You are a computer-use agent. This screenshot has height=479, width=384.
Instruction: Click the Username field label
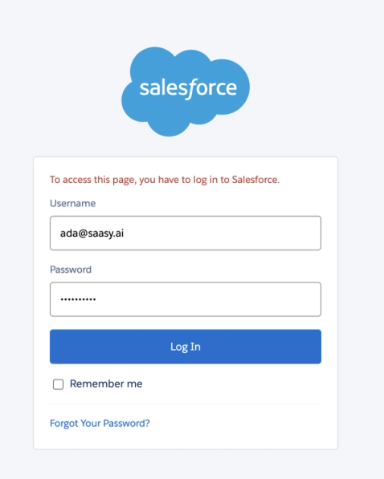(72, 203)
